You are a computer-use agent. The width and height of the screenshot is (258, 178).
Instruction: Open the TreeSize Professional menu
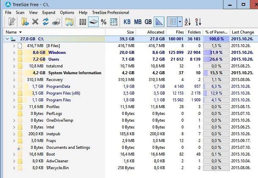[x=110, y=13]
